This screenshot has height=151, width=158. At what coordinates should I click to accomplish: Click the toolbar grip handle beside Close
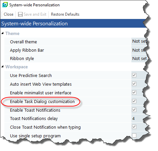pos(1,14)
